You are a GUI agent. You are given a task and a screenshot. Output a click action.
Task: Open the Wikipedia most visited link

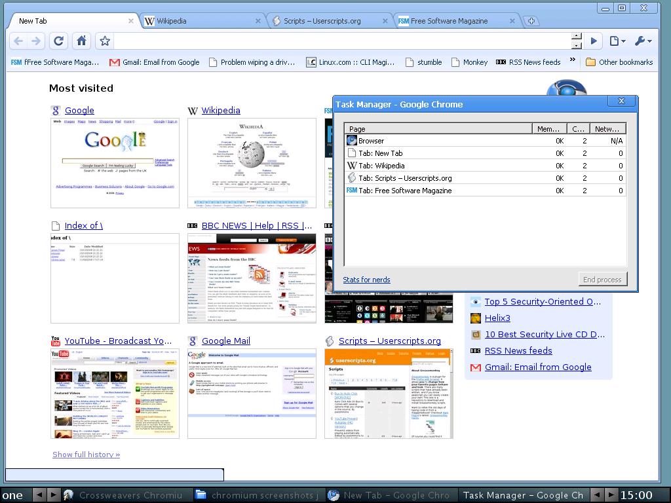click(x=221, y=110)
